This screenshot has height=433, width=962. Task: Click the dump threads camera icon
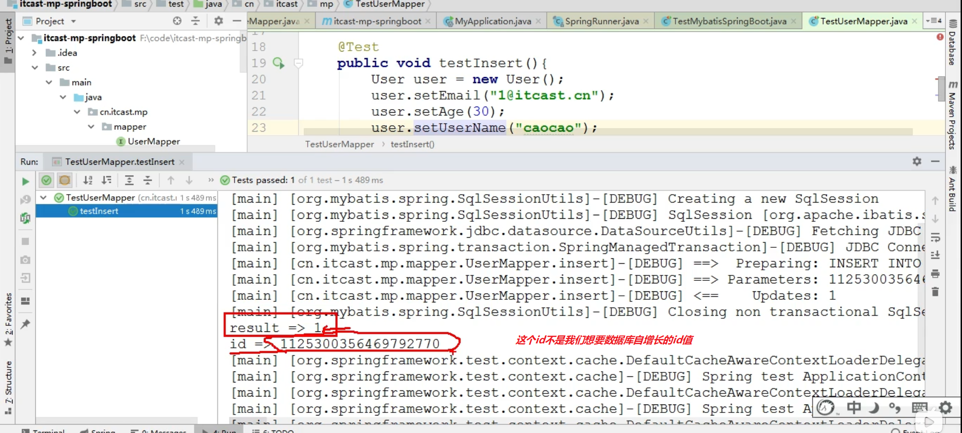[x=26, y=260]
